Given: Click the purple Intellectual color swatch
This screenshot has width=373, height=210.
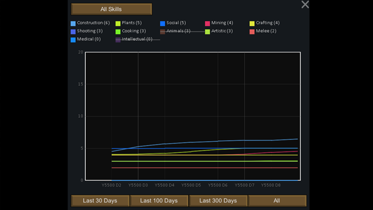Looking at the screenshot, I should (x=118, y=40).
